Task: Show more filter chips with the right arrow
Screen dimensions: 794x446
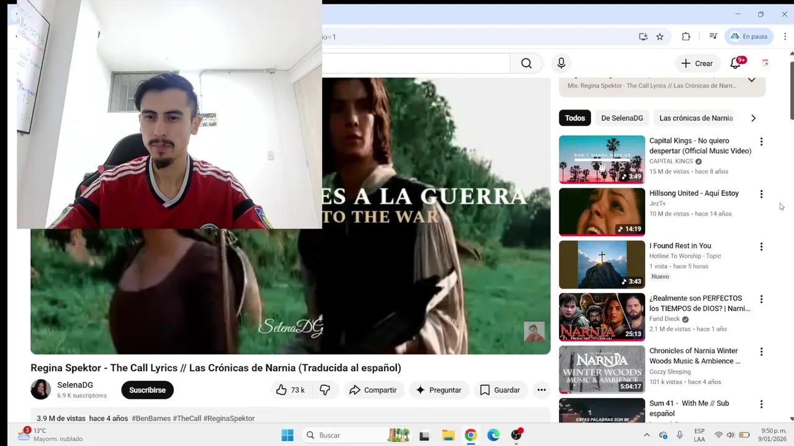Action: coord(754,118)
